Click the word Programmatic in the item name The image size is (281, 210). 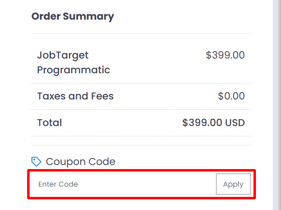pyautogui.click(x=74, y=70)
